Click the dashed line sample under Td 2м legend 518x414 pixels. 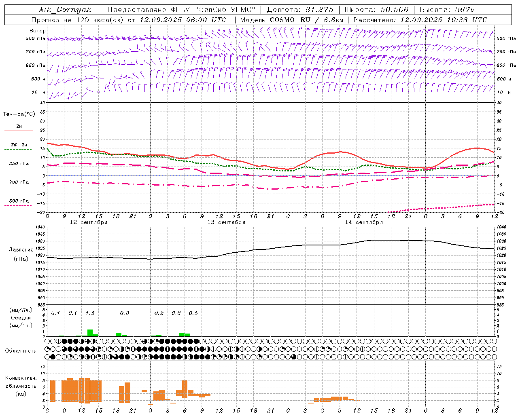(x=18, y=149)
